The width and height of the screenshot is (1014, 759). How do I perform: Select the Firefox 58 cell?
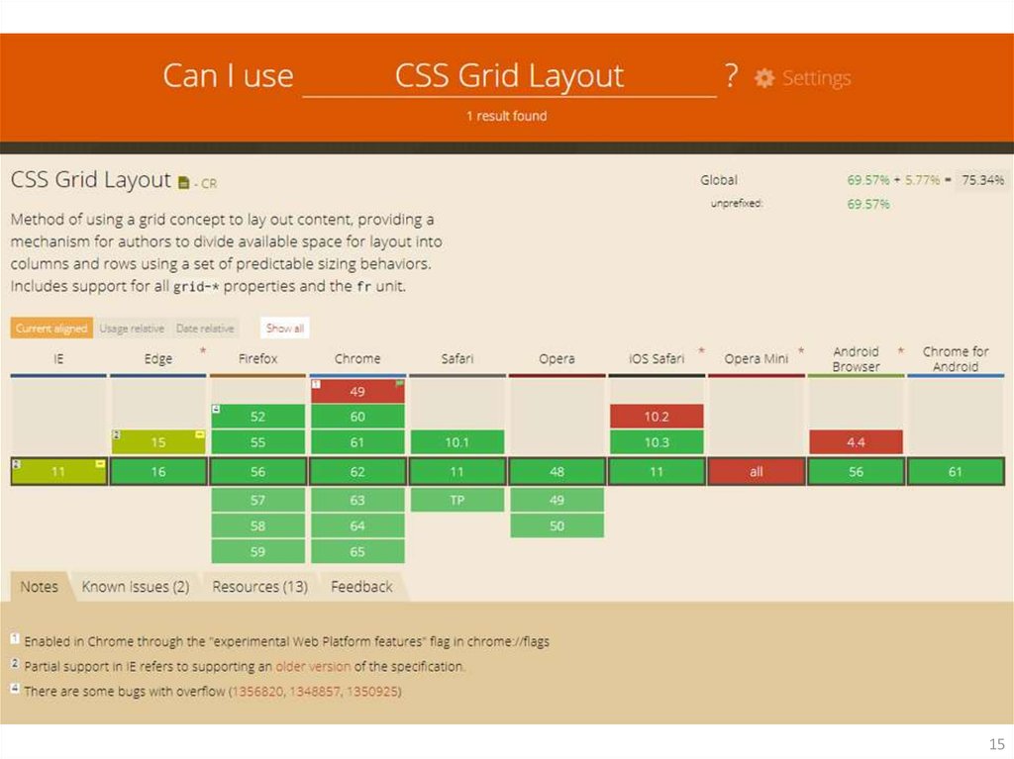[258, 525]
